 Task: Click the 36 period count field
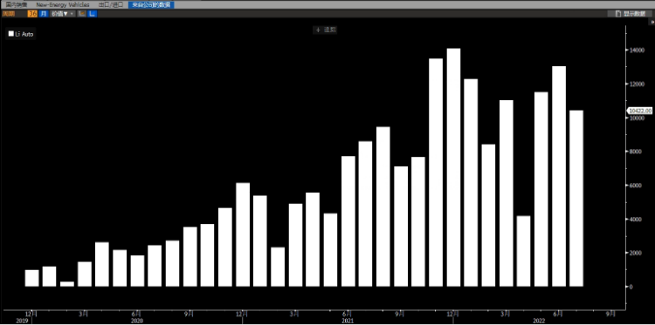[32, 14]
